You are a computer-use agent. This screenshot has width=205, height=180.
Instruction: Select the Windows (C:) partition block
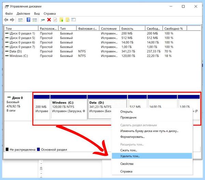coord(69,107)
